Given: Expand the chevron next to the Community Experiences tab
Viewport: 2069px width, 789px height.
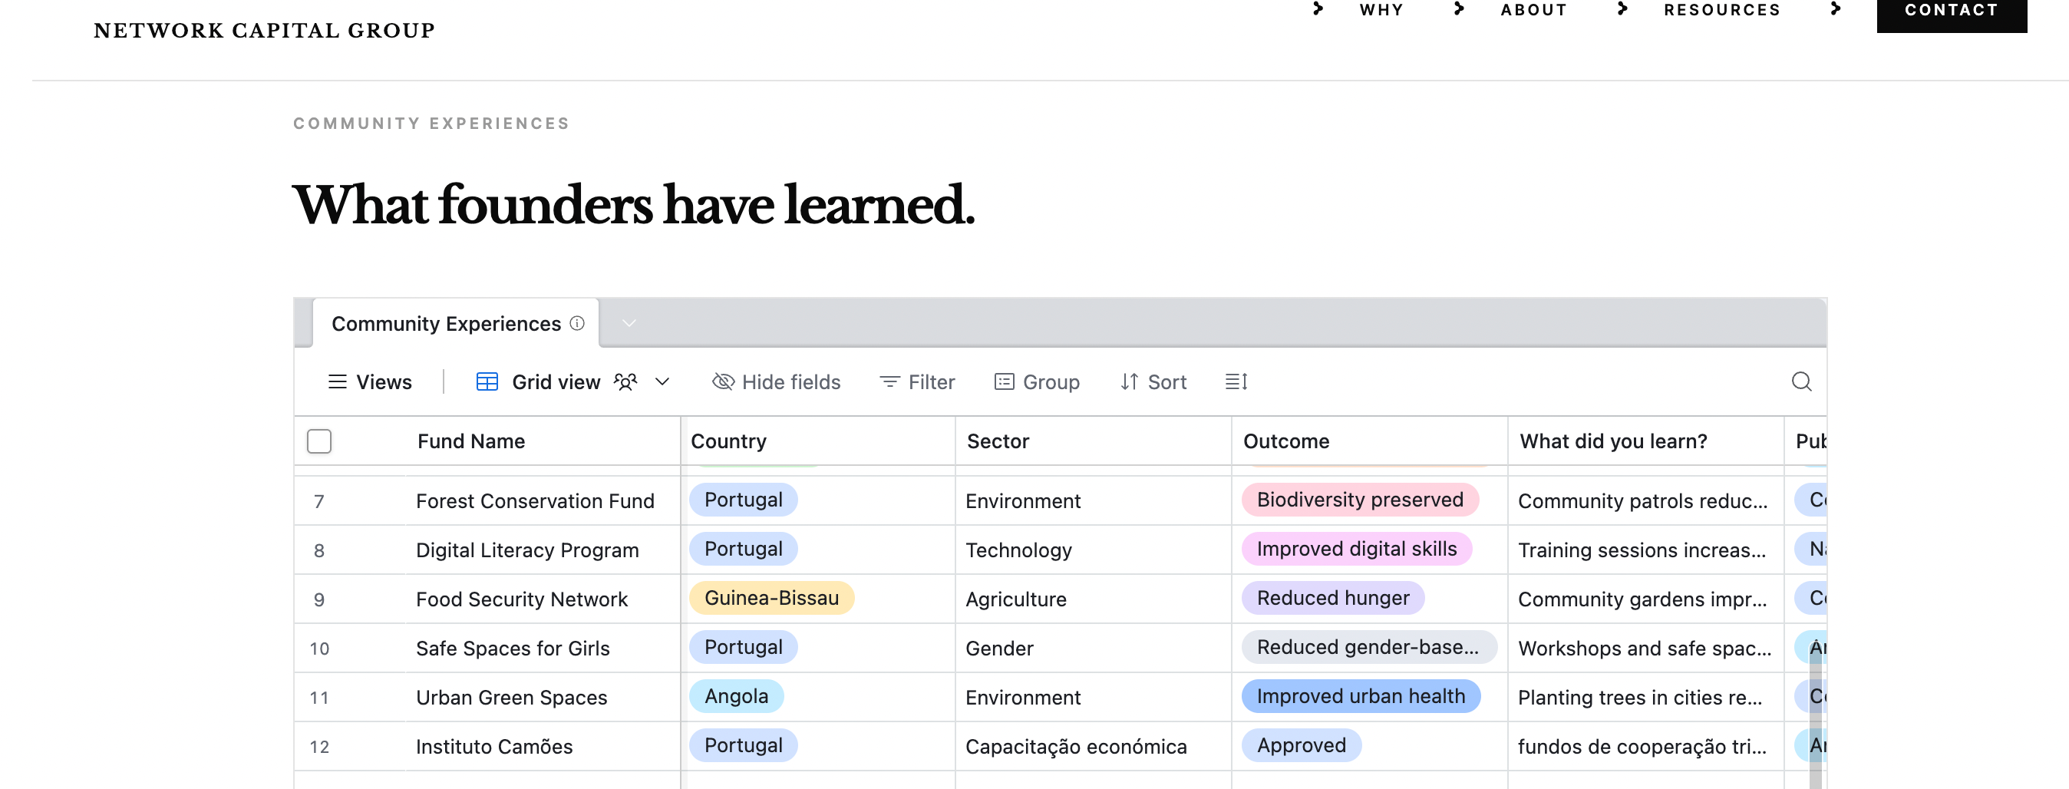Looking at the screenshot, I should 629,323.
